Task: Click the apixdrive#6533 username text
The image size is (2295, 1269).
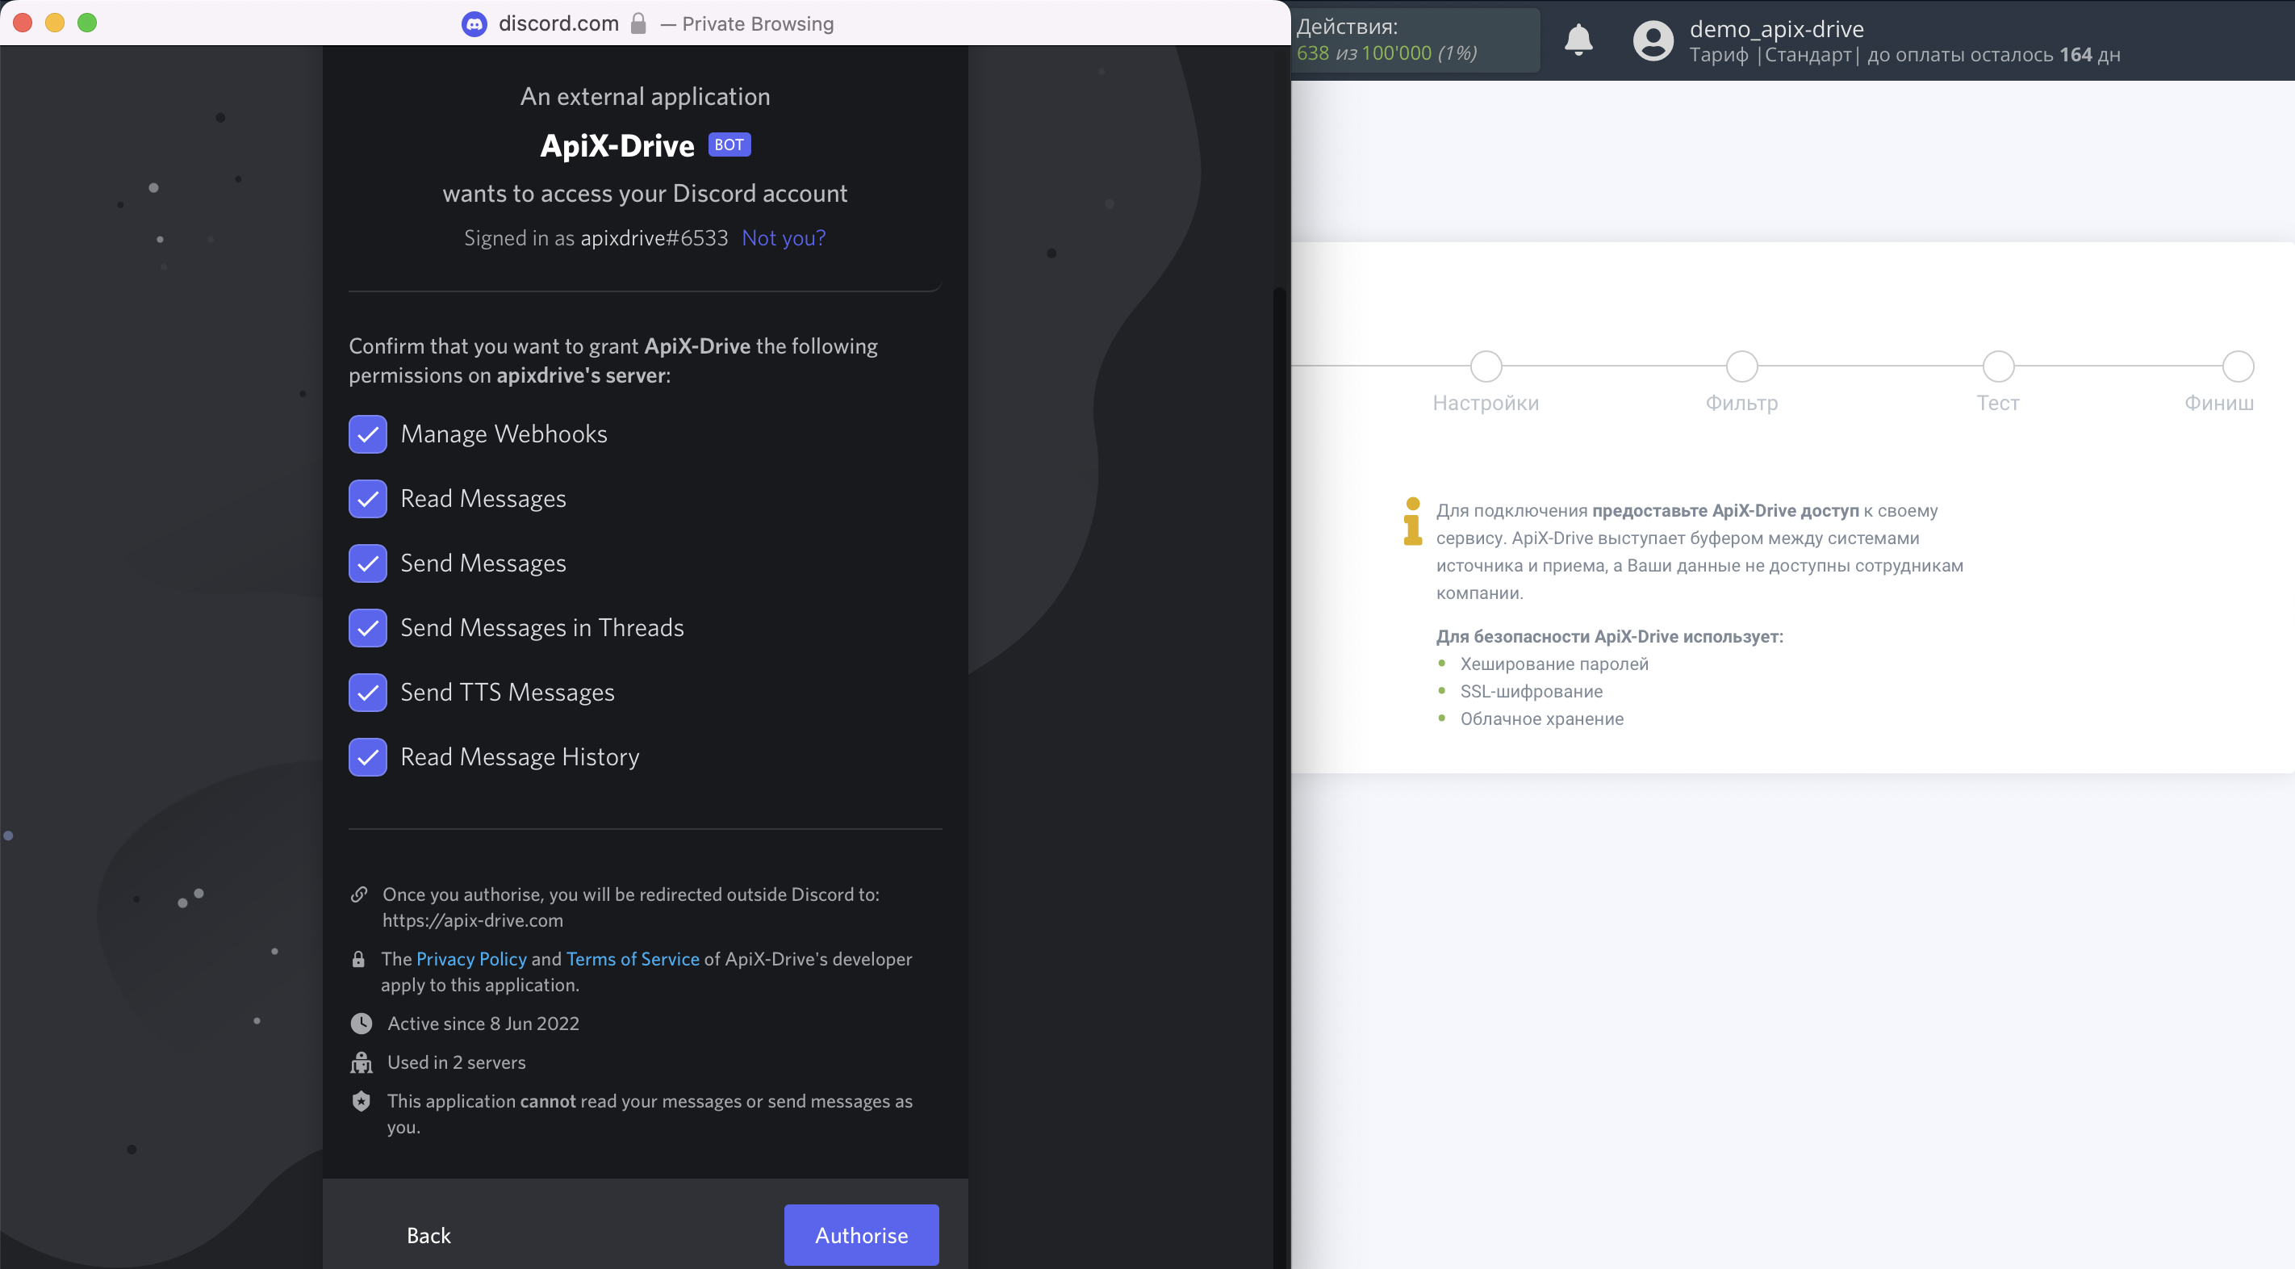Action: coord(654,238)
